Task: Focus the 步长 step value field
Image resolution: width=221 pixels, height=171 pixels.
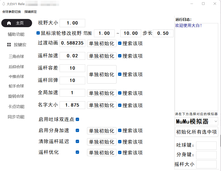Action: (x=163, y=33)
